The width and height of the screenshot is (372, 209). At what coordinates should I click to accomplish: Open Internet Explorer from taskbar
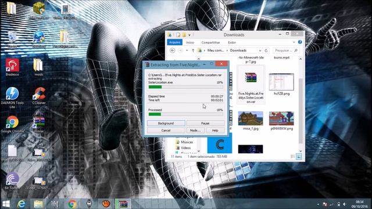(x=22, y=204)
